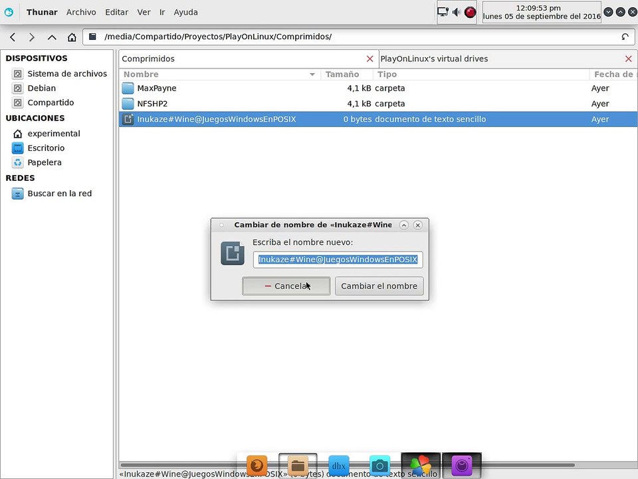The width and height of the screenshot is (638, 479).
Task: Open the Compartido device
Action: coord(43,102)
